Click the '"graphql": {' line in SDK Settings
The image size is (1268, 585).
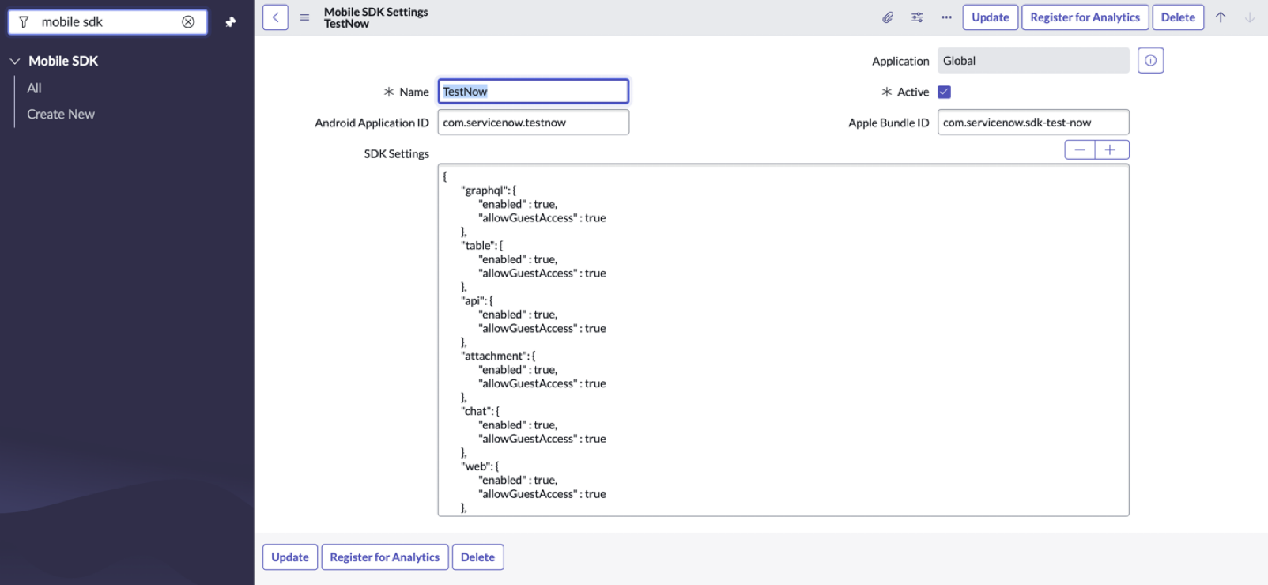[x=489, y=191]
